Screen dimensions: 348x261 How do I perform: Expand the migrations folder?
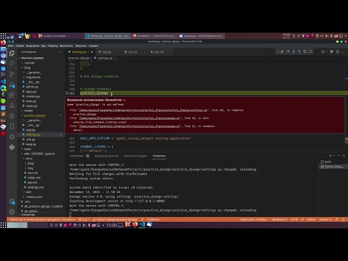click(33, 77)
